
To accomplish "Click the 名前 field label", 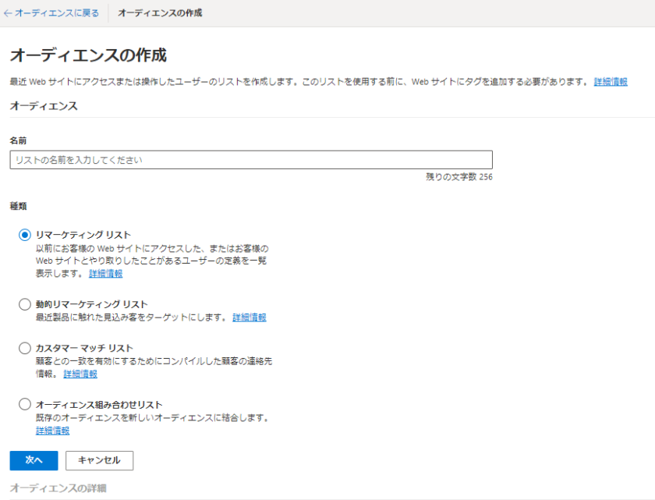I will coord(18,140).
